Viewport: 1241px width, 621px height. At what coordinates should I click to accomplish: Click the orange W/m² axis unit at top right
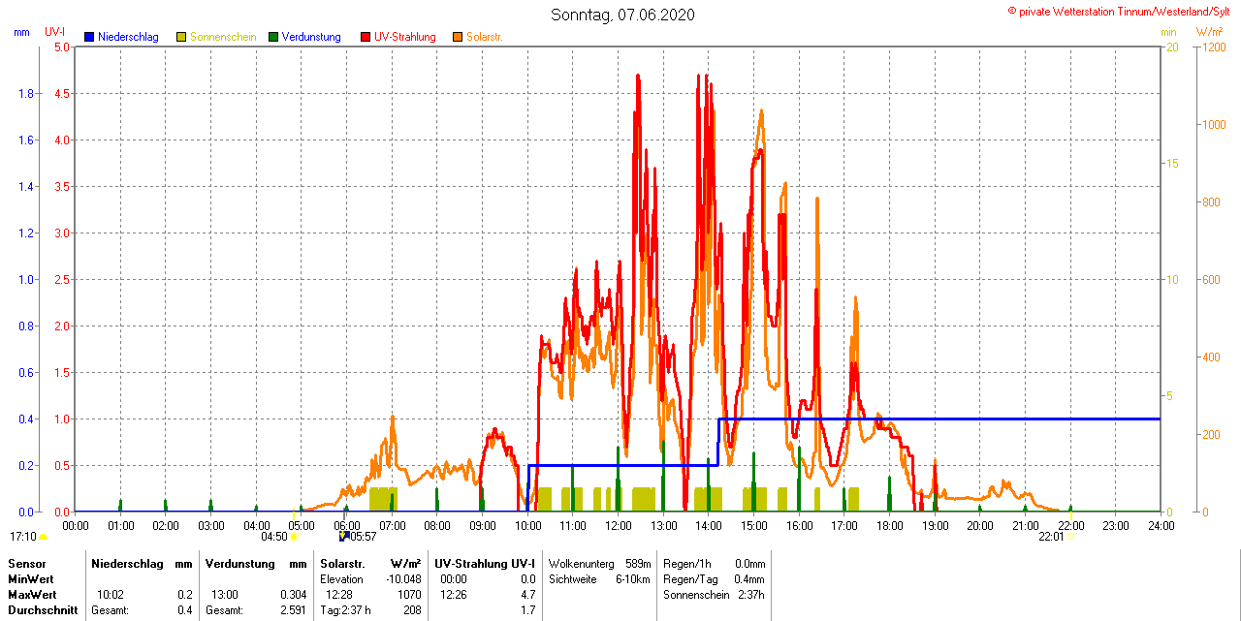[x=1210, y=32]
